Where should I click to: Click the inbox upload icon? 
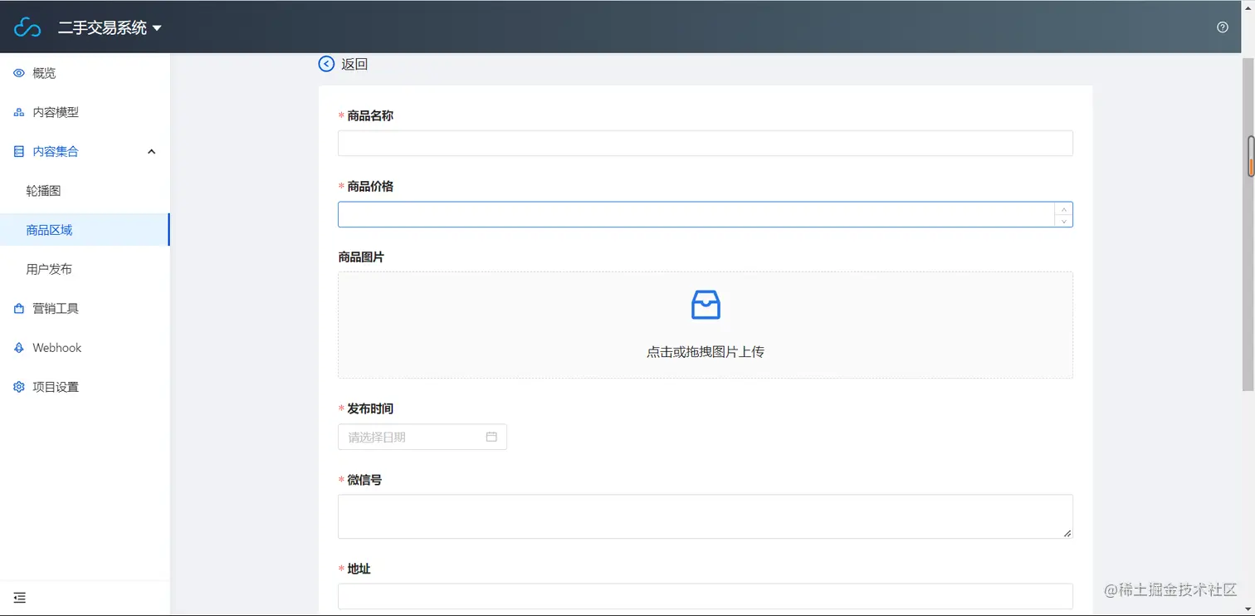tap(706, 306)
